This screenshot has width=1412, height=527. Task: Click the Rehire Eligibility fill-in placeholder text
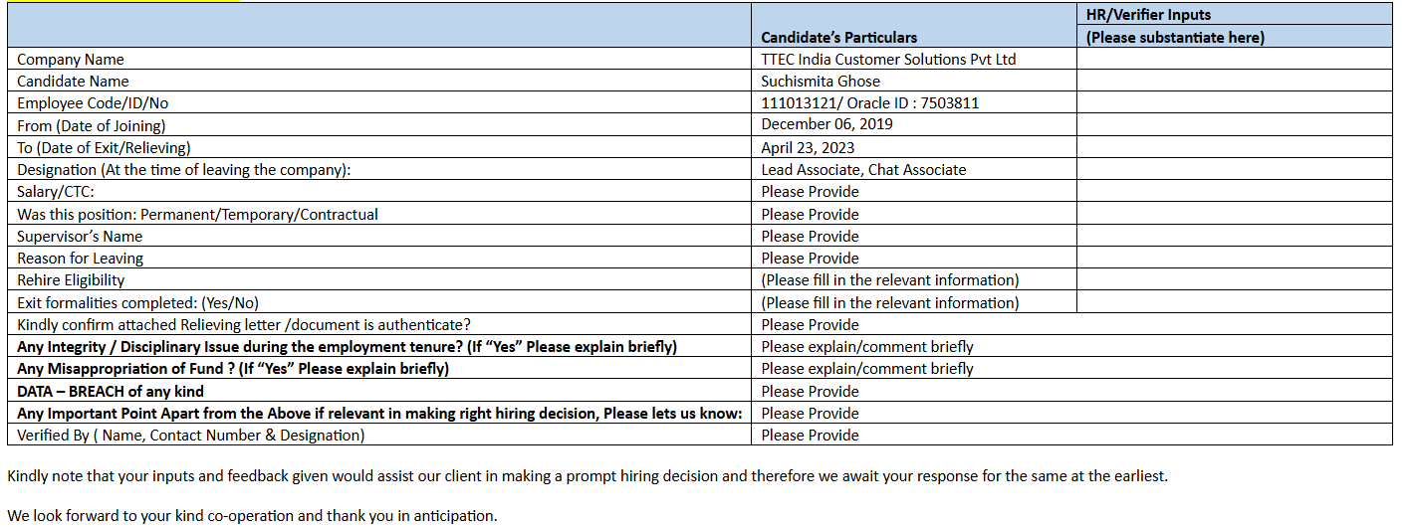coord(889,280)
